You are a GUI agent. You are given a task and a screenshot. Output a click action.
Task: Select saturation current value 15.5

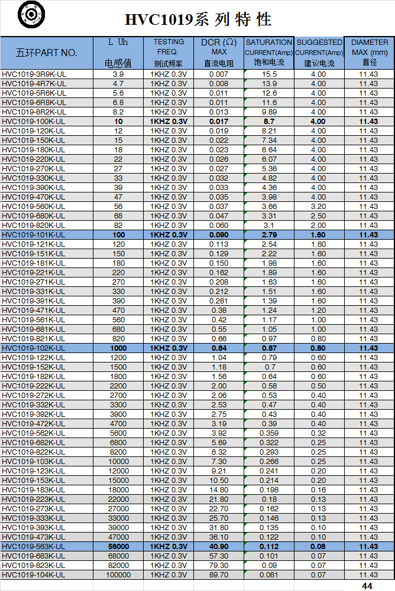point(269,74)
